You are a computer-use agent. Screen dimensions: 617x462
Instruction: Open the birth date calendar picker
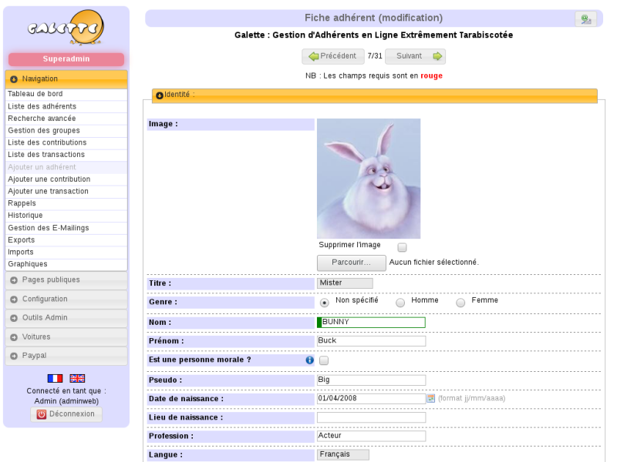point(431,398)
